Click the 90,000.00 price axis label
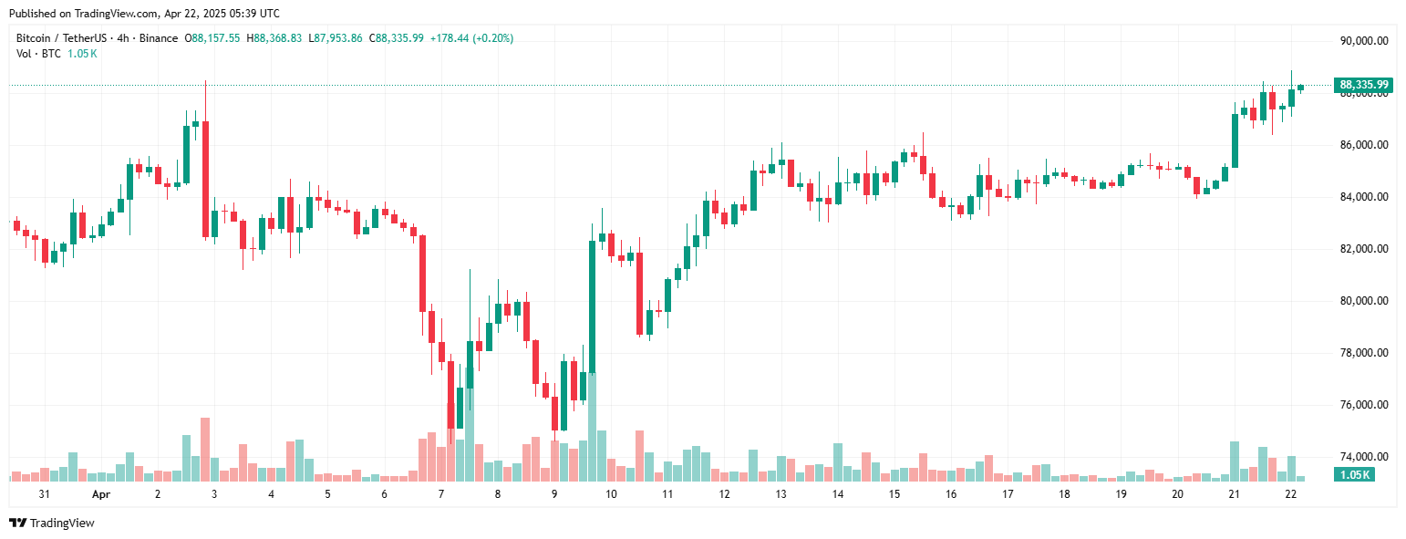 1363,41
